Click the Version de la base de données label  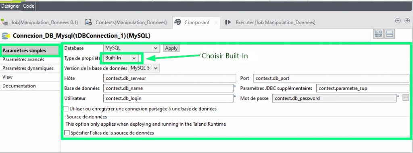[96, 68]
